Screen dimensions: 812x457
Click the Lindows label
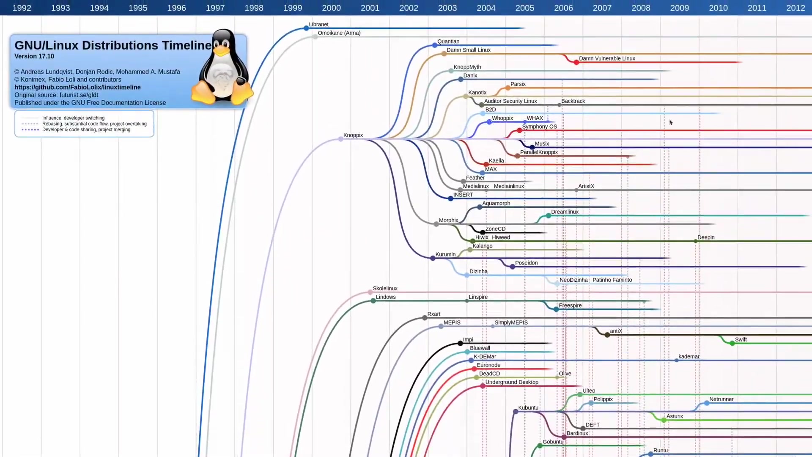386,297
